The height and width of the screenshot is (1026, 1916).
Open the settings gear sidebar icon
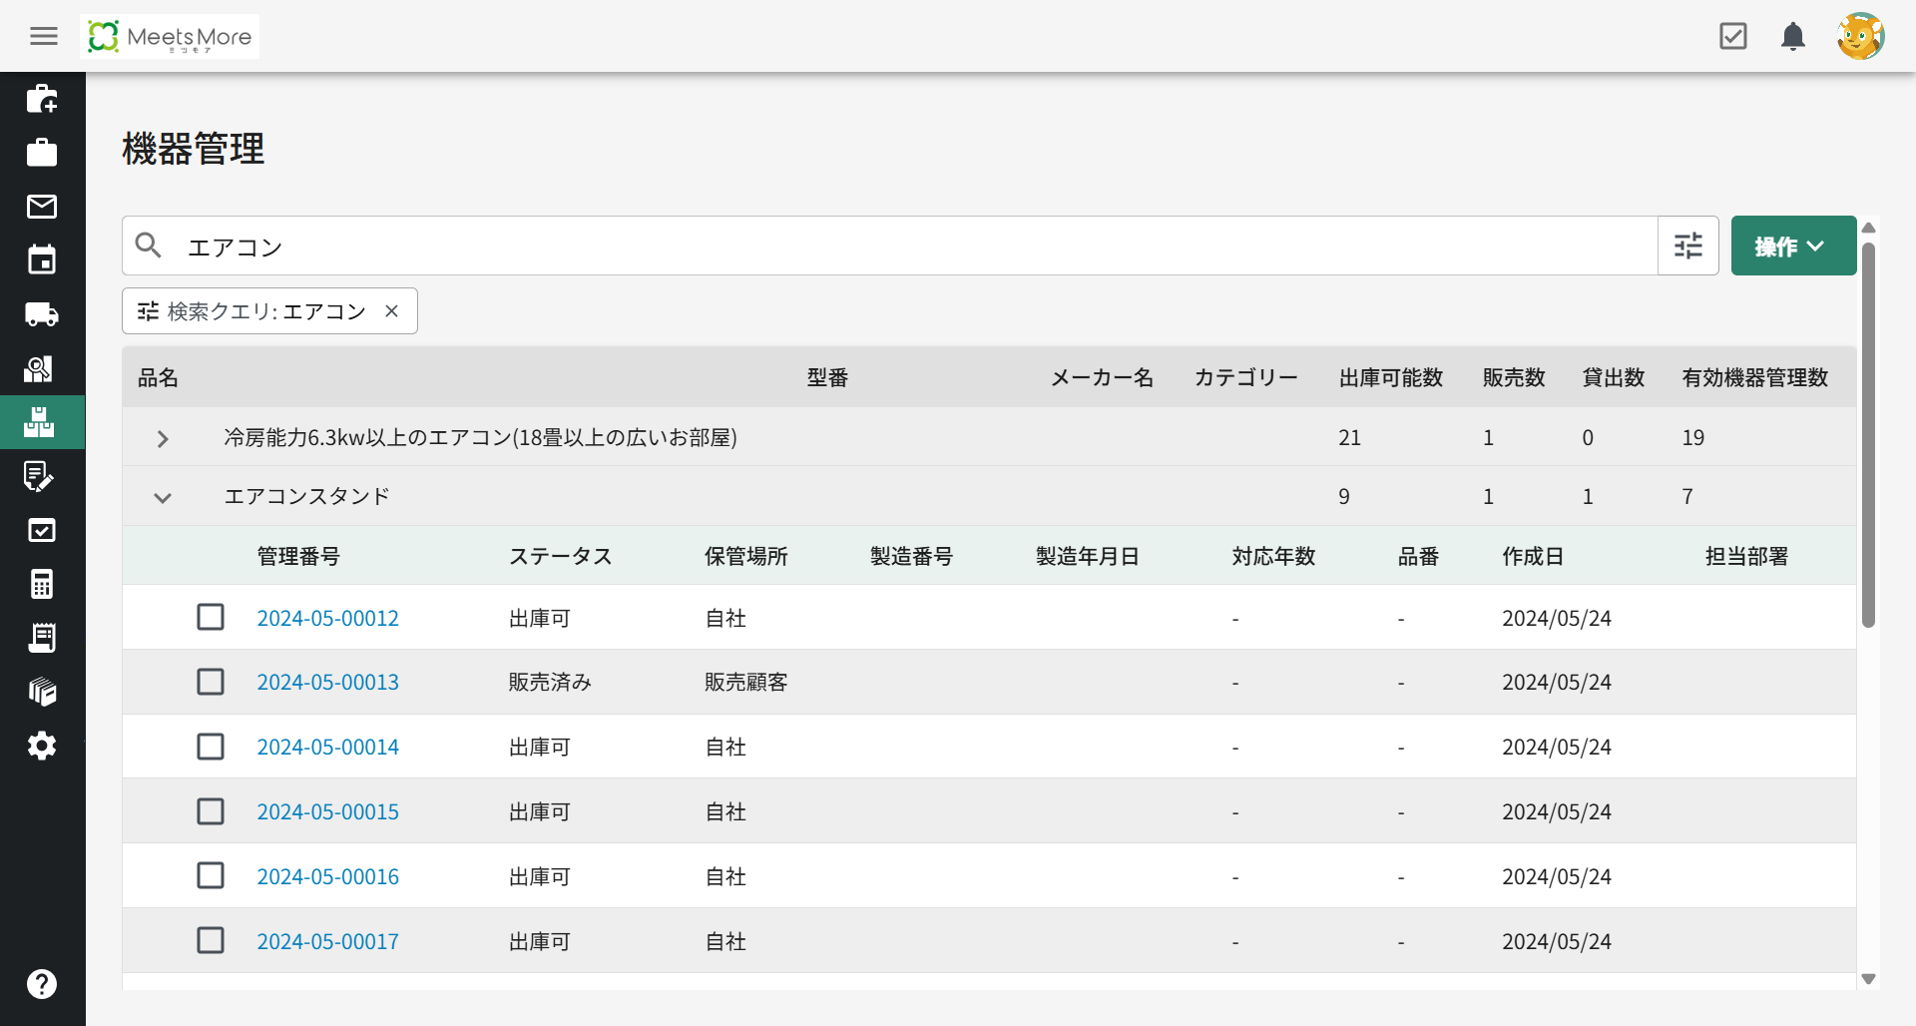tap(42, 746)
